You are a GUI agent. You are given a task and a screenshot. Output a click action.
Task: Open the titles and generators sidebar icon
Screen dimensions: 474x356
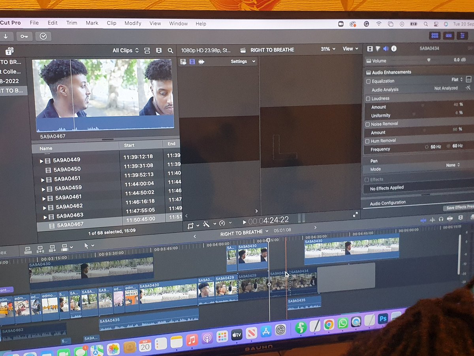click(10, 51)
